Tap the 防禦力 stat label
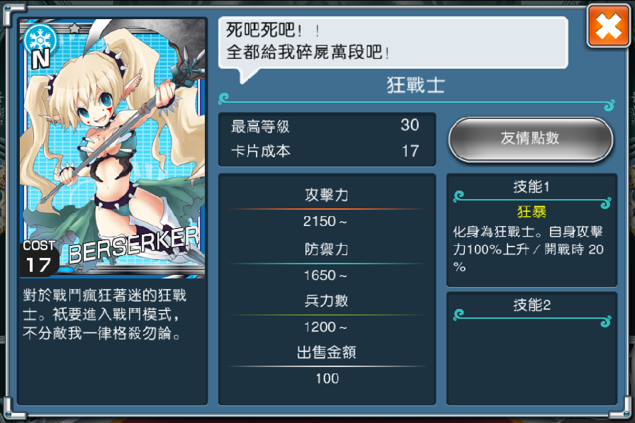635x423 pixels. coord(326,249)
